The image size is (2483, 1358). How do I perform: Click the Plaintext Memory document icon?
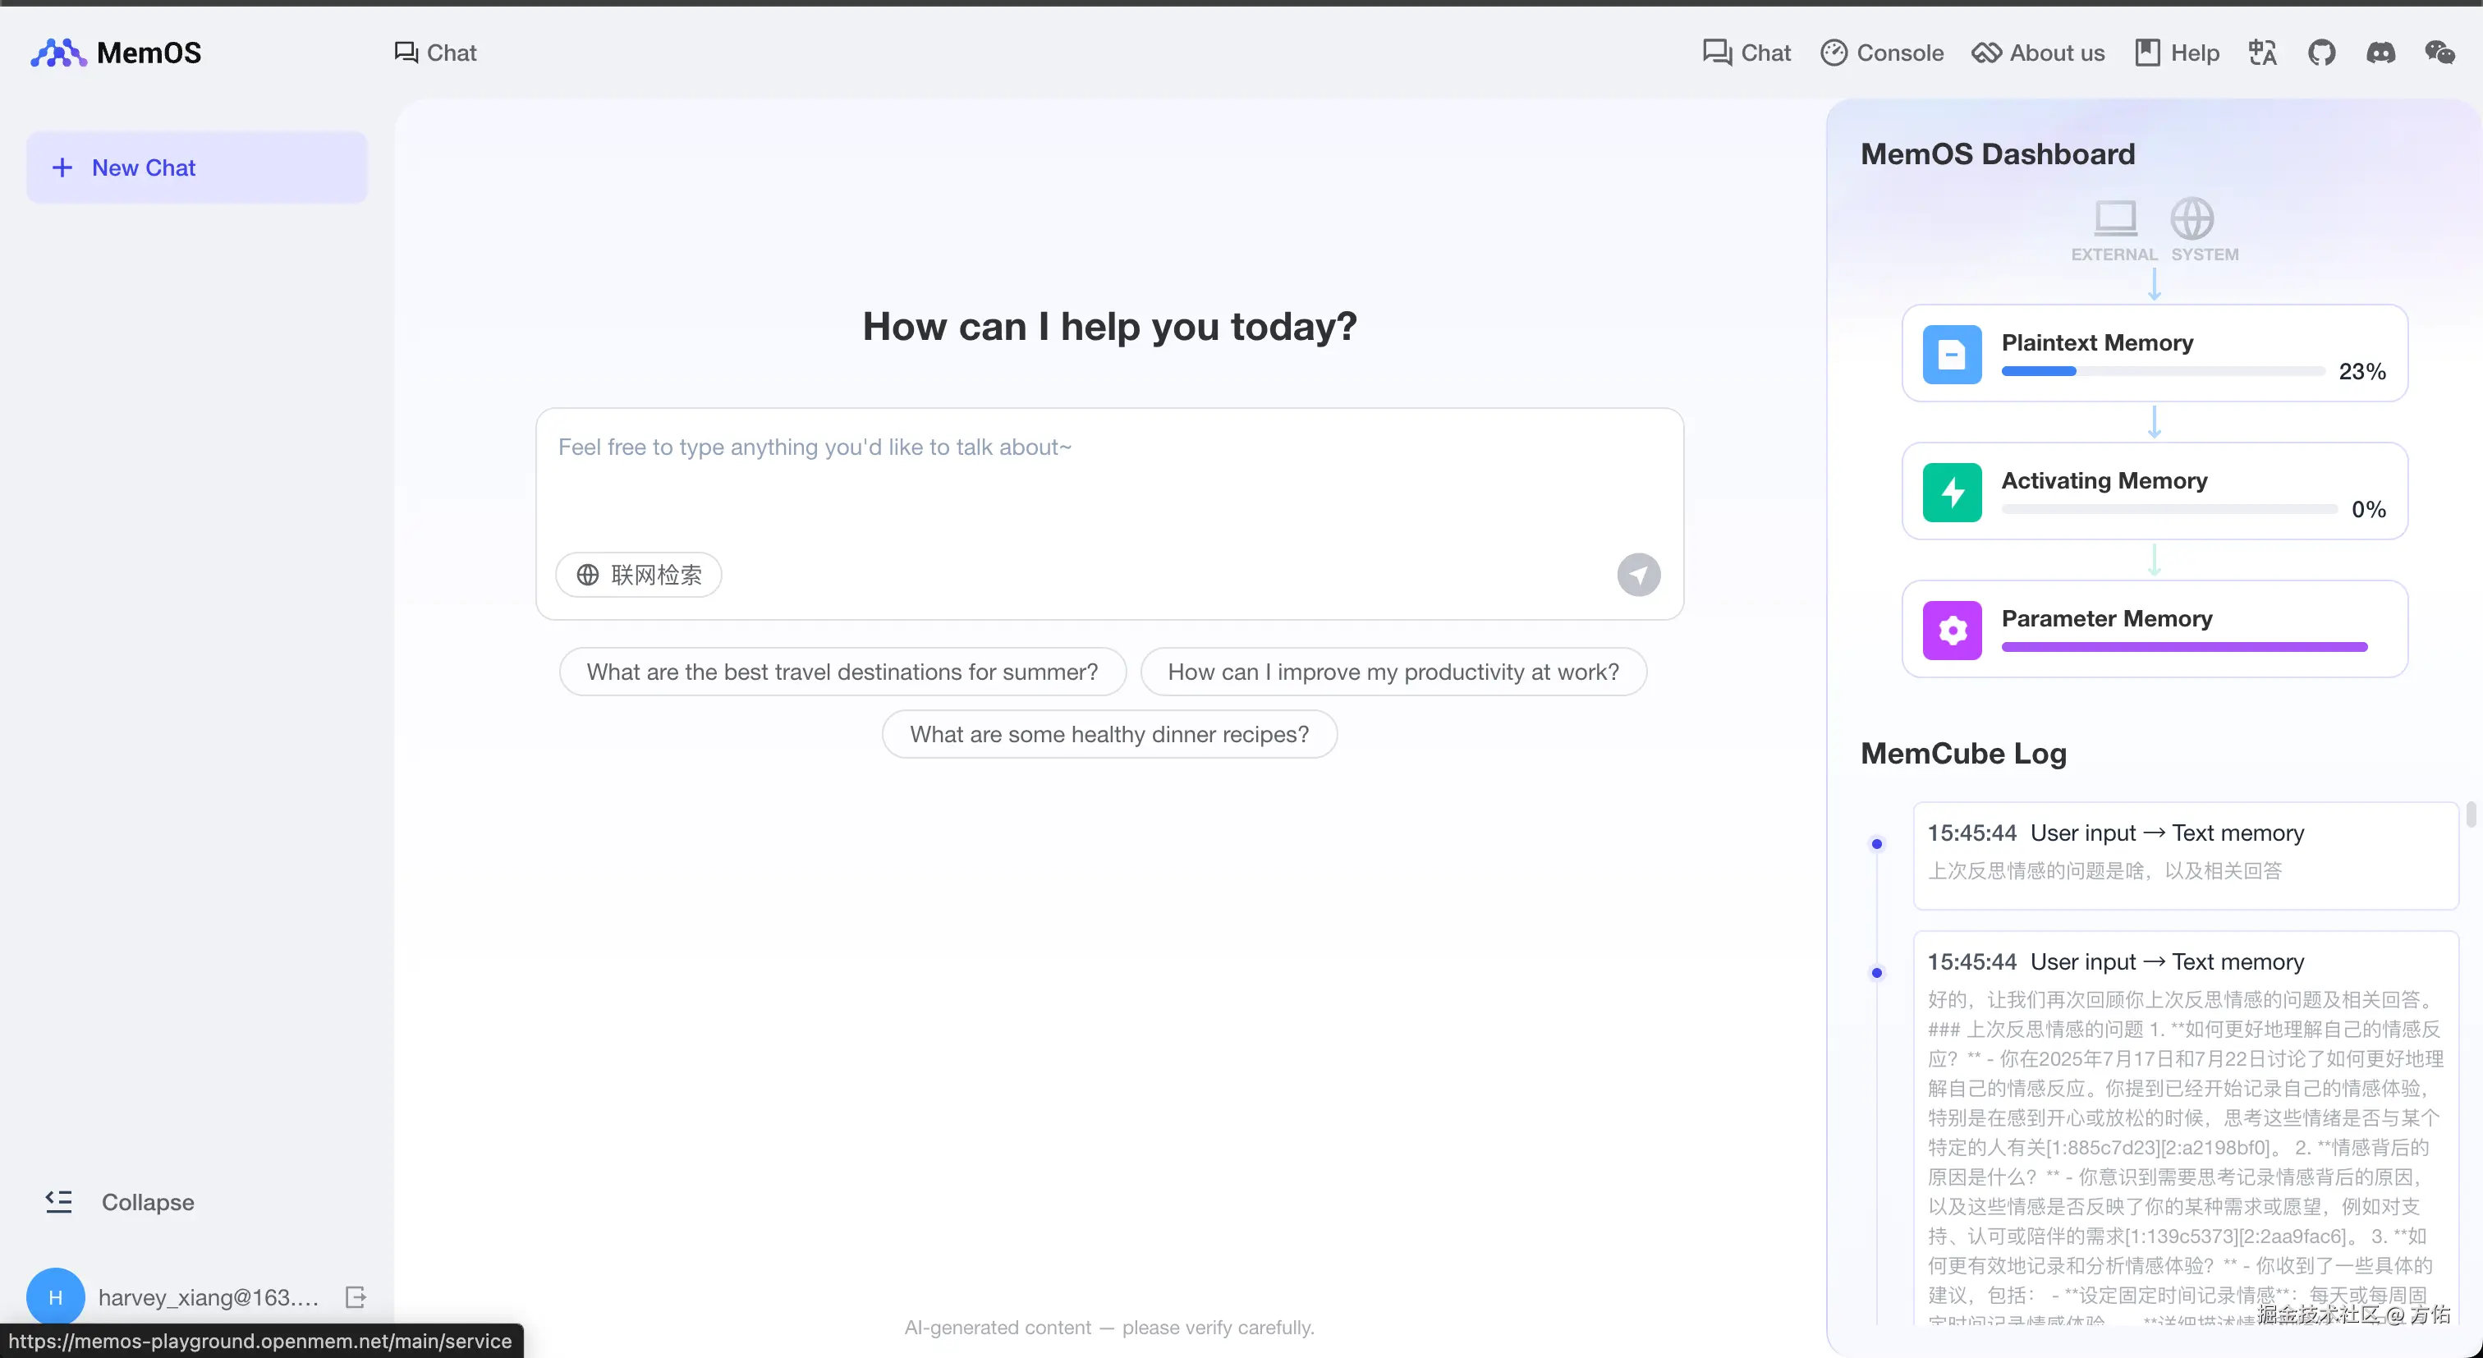pyautogui.click(x=1952, y=355)
